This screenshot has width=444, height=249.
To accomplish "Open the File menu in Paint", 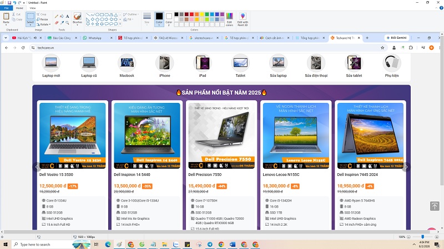I will click(x=6, y=8).
